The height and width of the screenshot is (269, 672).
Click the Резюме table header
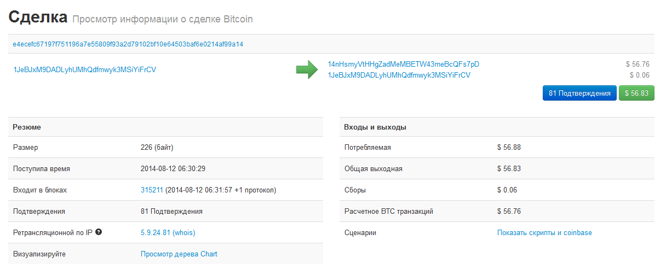pos(27,127)
